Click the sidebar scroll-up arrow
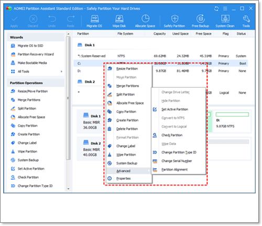Viewport: 262px width, 226px height. [x=68, y=34]
